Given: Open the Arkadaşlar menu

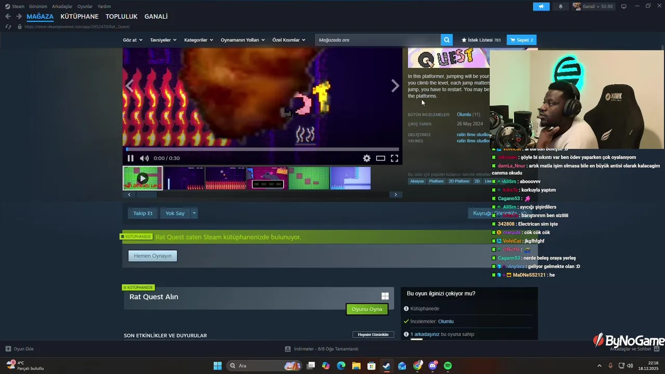Looking at the screenshot, I should 62,6.
